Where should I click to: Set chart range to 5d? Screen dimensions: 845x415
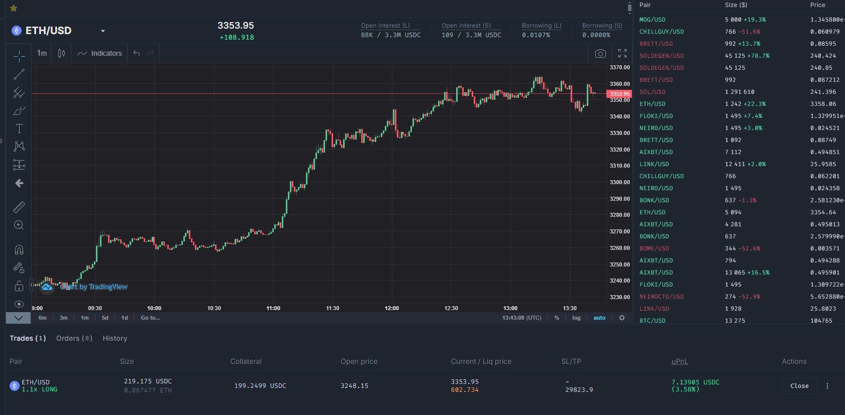105,318
